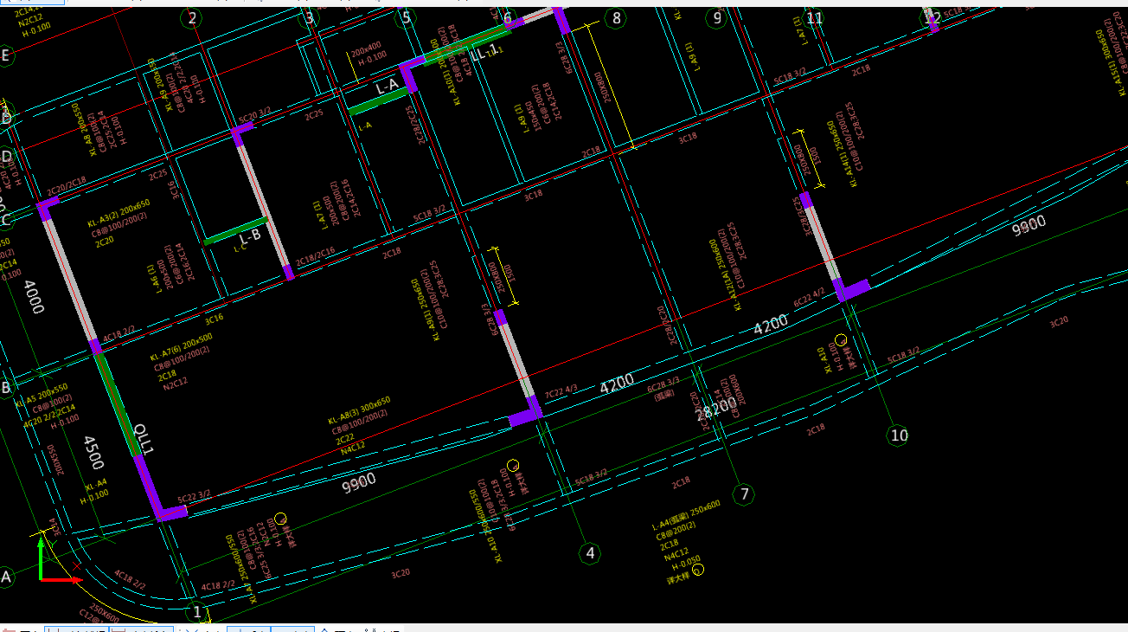Select grid axis bubble 10

(x=899, y=435)
